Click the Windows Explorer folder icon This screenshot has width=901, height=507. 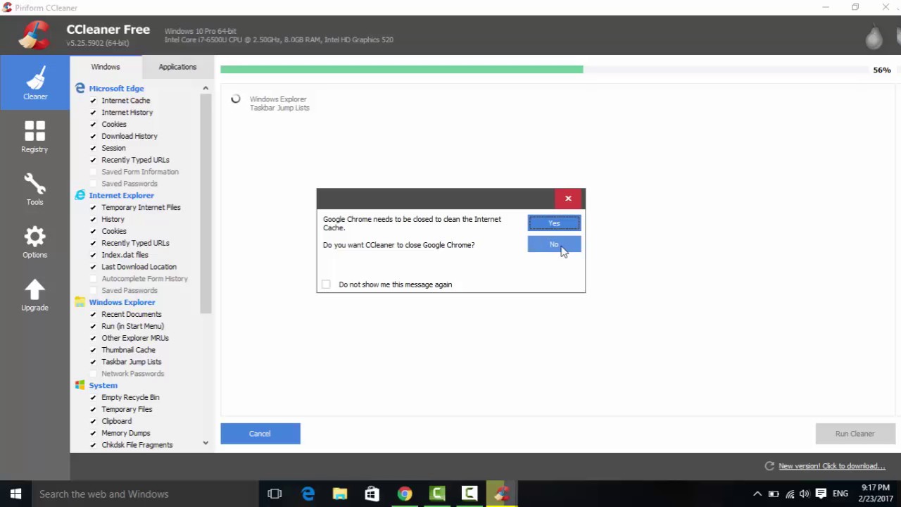80,302
